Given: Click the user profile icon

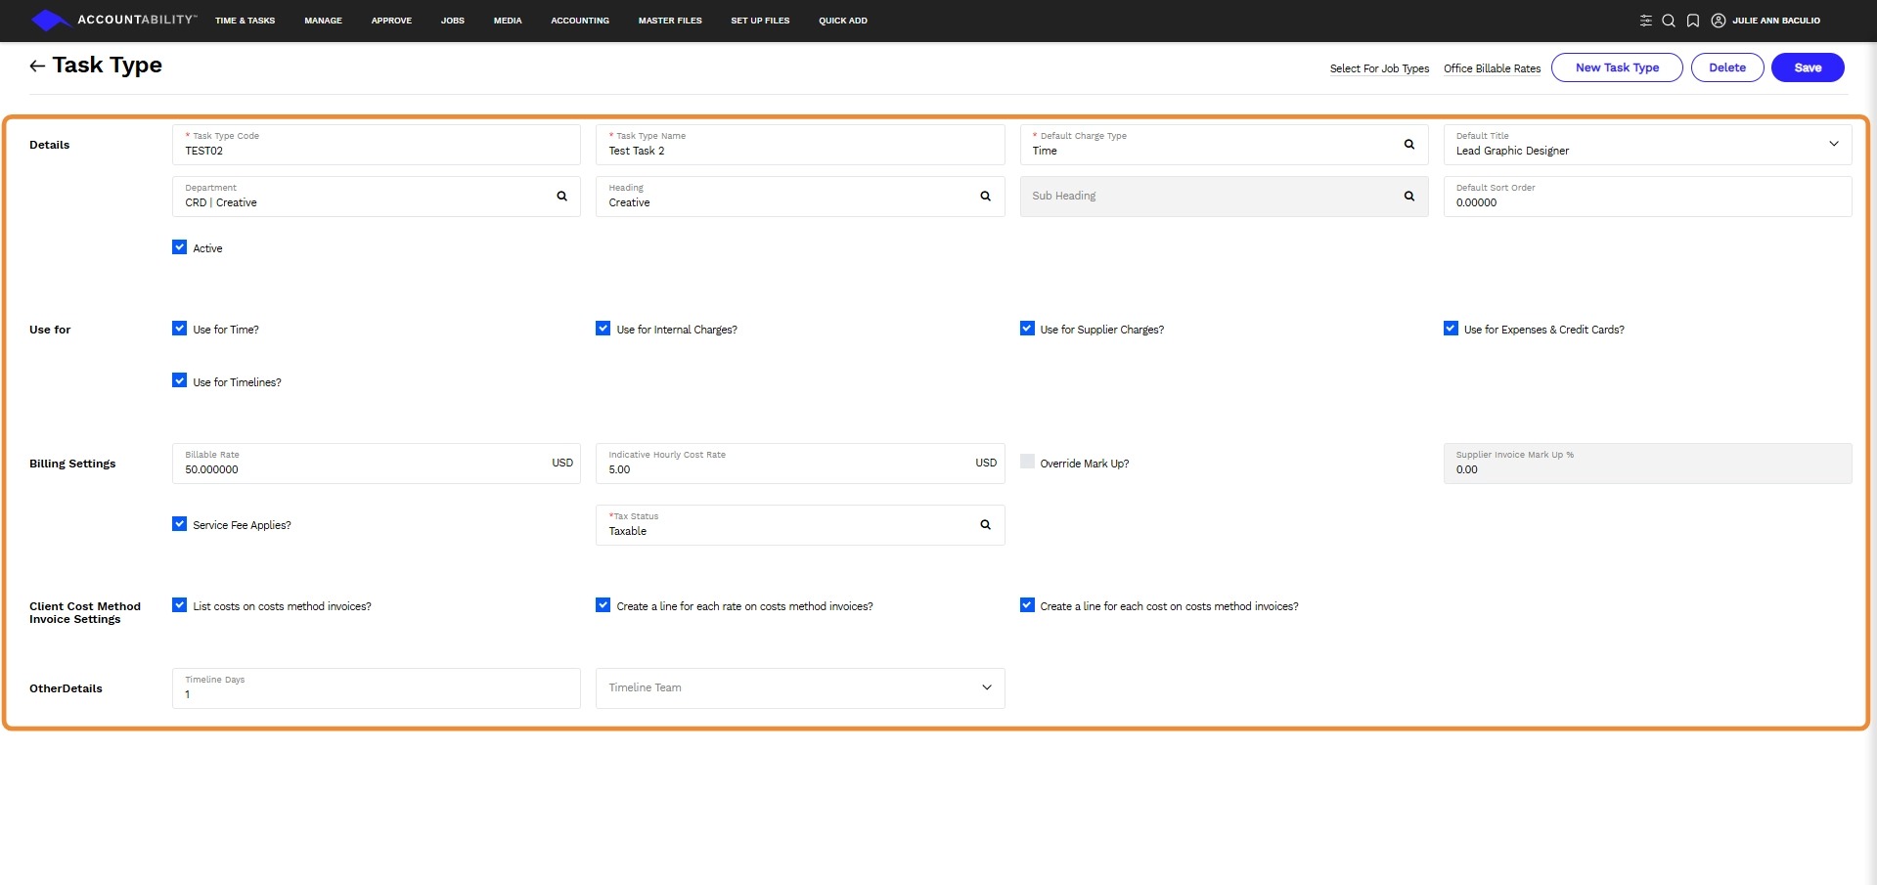Looking at the screenshot, I should [x=1719, y=21].
